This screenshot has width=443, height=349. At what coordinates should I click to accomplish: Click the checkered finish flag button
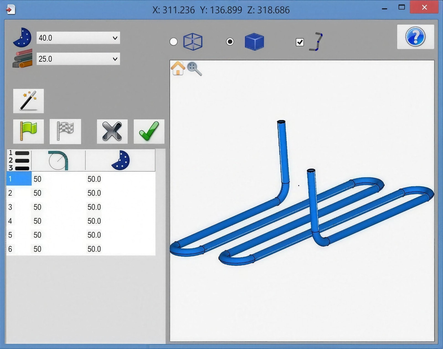click(x=65, y=132)
